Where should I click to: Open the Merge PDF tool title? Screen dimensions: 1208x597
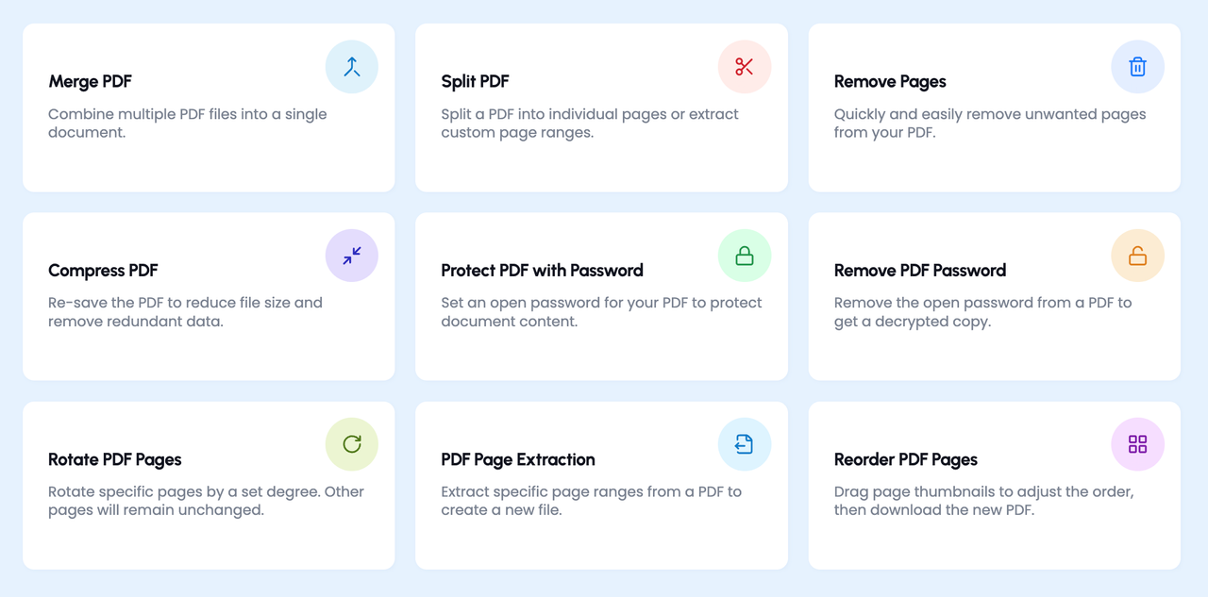coord(91,82)
